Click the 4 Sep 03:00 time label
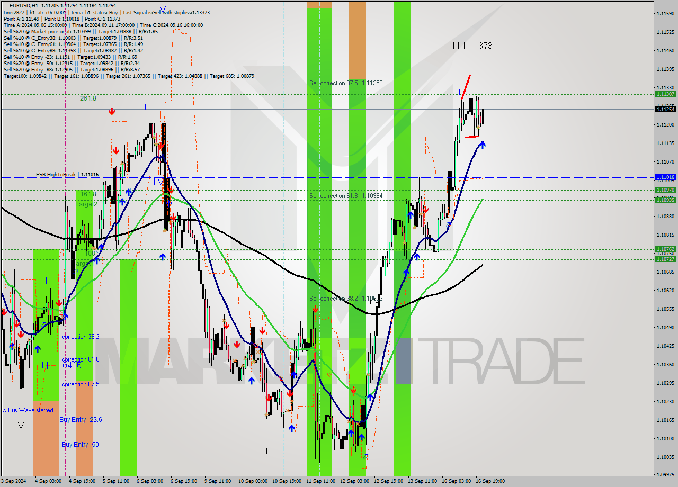 (48, 481)
